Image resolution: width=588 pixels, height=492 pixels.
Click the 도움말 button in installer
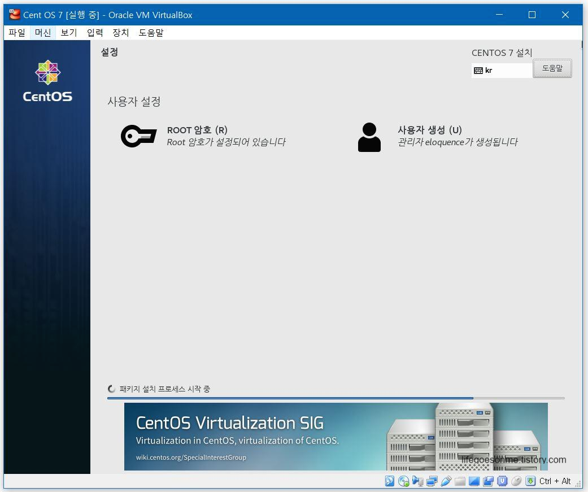(552, 68)
